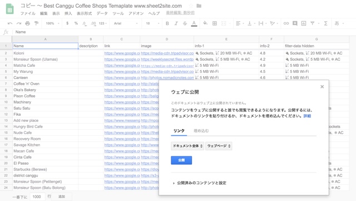Viewport: 356px width, 201px height.
Task: Open the input tools あ menu
Action: pos(339,23)
